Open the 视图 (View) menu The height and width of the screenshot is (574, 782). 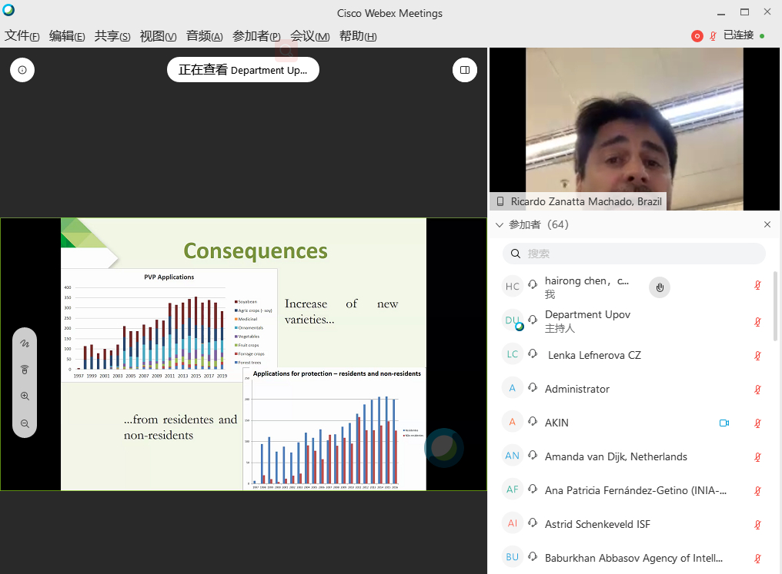tap(158, 36)
